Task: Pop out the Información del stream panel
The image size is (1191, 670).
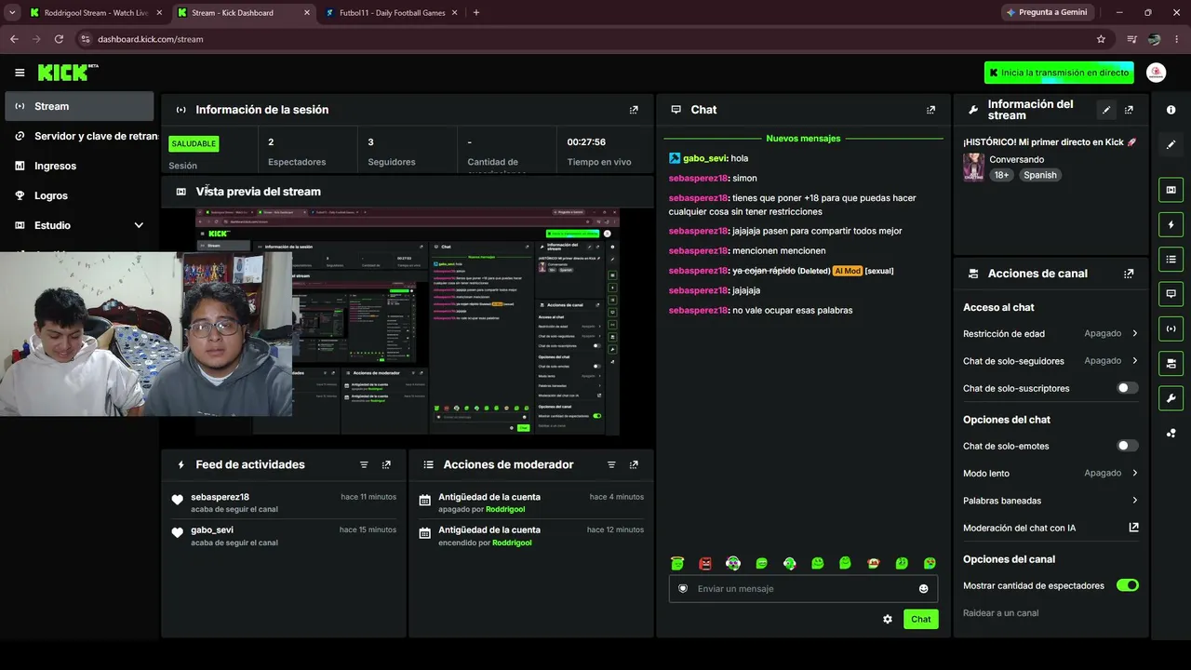Action: point(1129,110)
